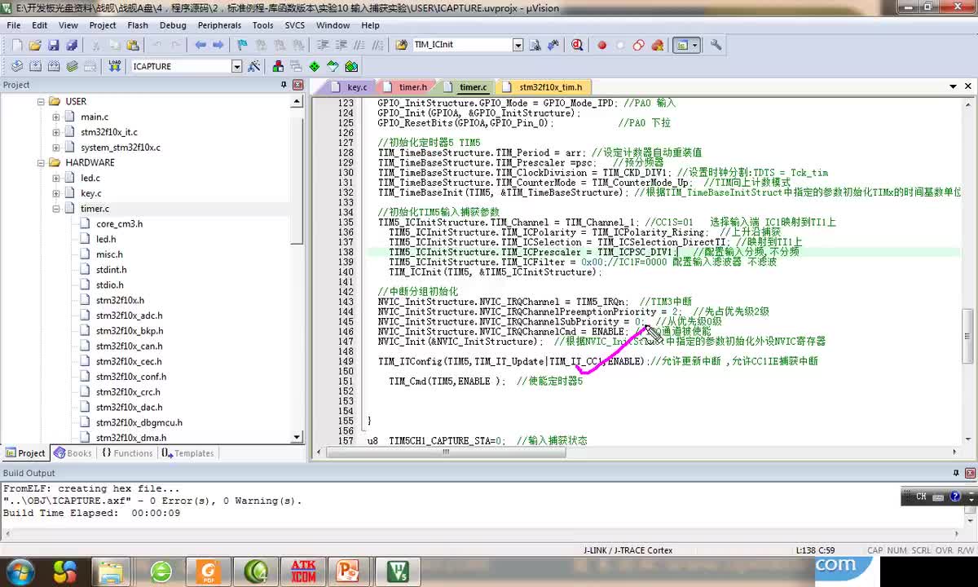The image size is (978, 587).
Task: Collapse the timer.c node
Action: [56, 209]
